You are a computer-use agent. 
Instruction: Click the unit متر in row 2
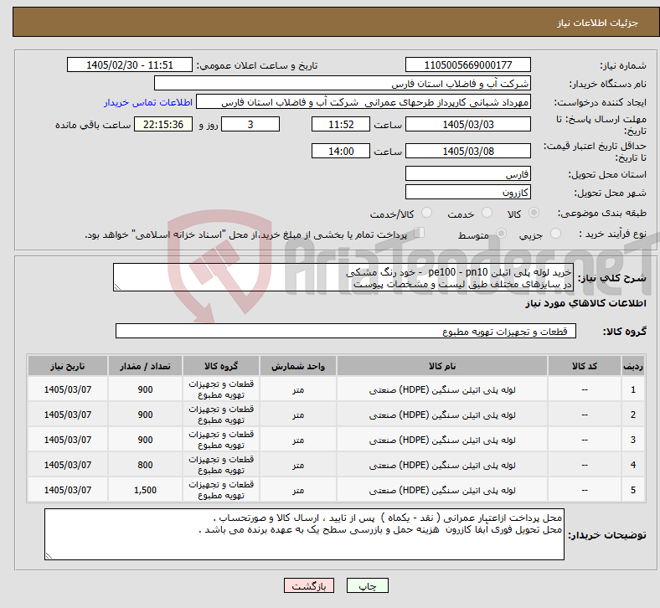[x=297, y=415]
